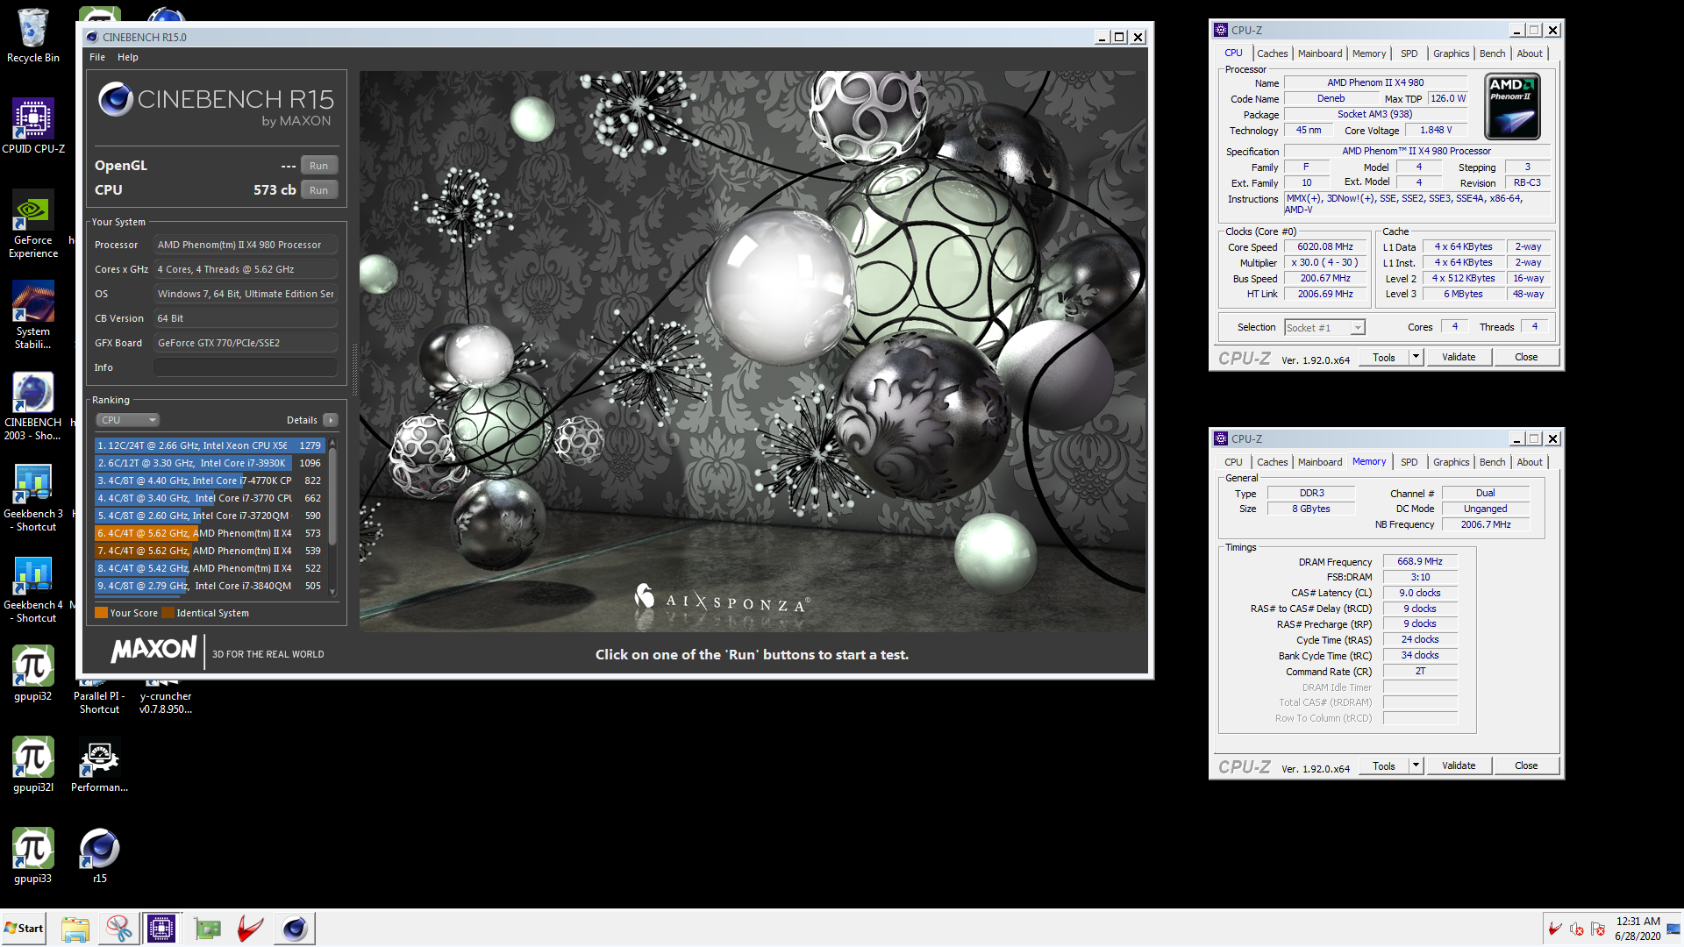The width and height of the screenshot is (1684, 947).
Task: Switch to Caches tab in top CPU-Z
Action: coord(1272,53)
